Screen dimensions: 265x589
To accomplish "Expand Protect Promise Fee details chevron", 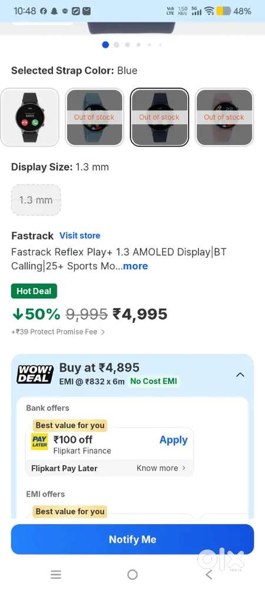I will (103, 332).
